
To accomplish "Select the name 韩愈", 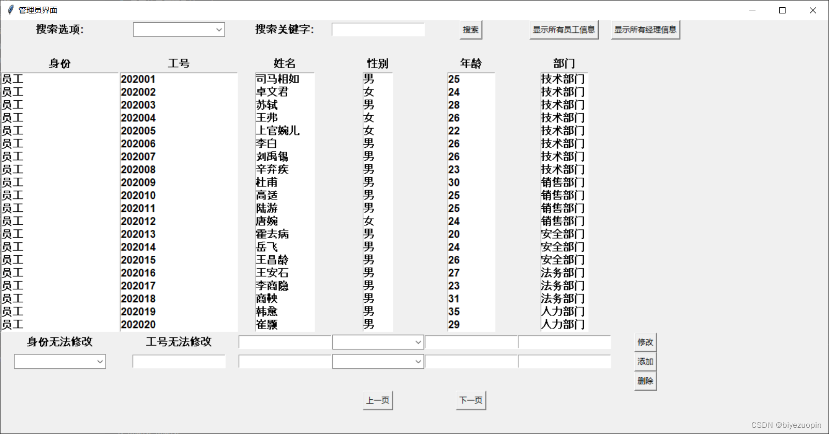I will click(x=267, y=312).
